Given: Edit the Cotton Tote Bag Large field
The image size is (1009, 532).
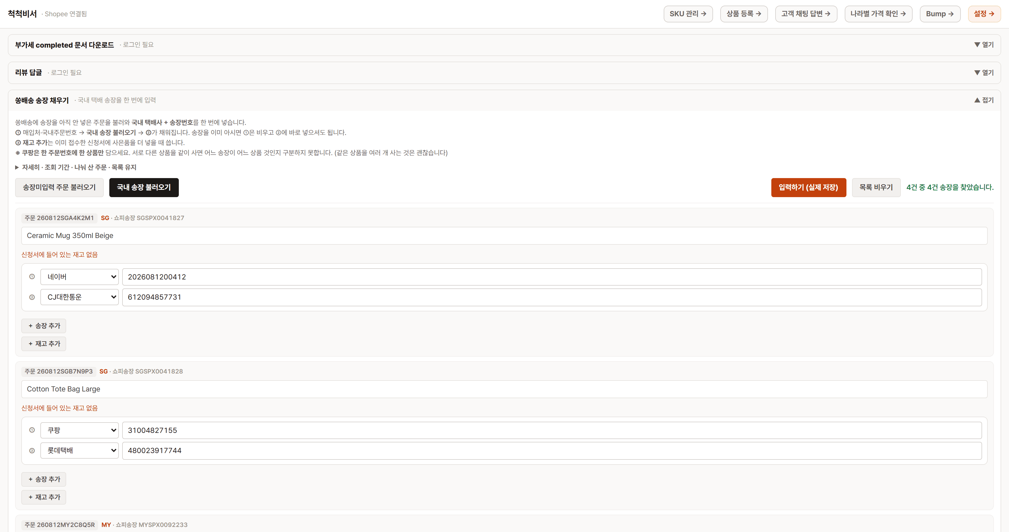Looking at the screenshot, I should (x=504, y=389).
